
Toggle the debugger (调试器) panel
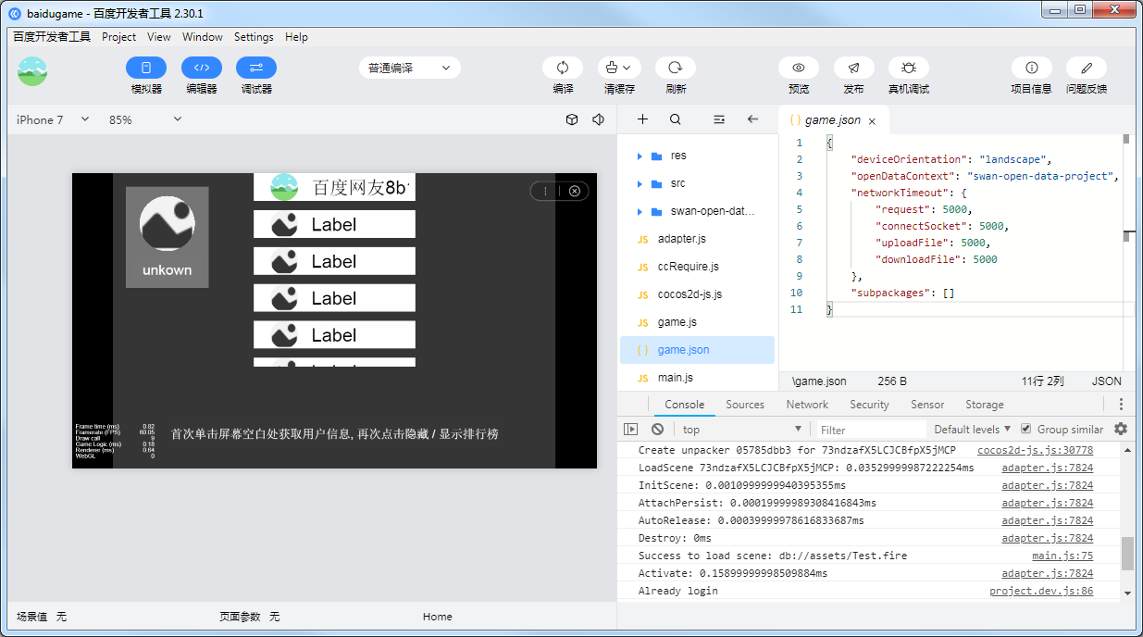point(256,68)
